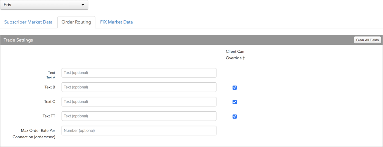The width and height of the screenshot is (383, 147).
Task: Switch to Subscriber Market Data tab
Action: 28,22
